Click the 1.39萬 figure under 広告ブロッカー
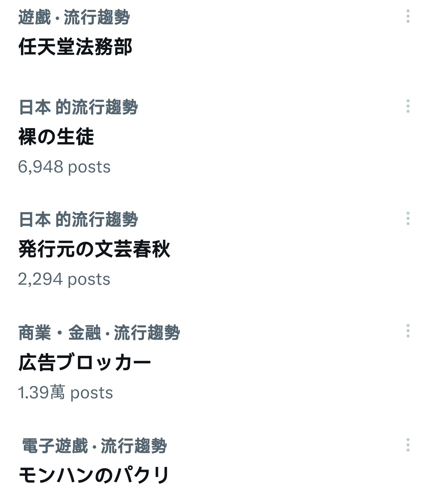This screenshot has height=501, width=430. (x=42, y=392)
